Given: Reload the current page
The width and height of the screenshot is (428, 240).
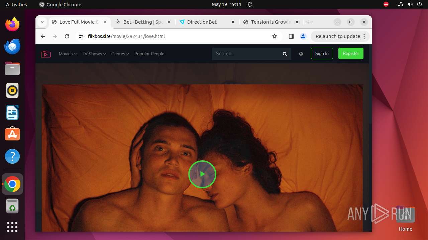Looking at the screenshot, I should tap(67, 36).
